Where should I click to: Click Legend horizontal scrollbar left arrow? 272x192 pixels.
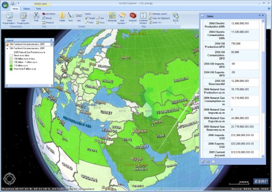tap(7, 86)
